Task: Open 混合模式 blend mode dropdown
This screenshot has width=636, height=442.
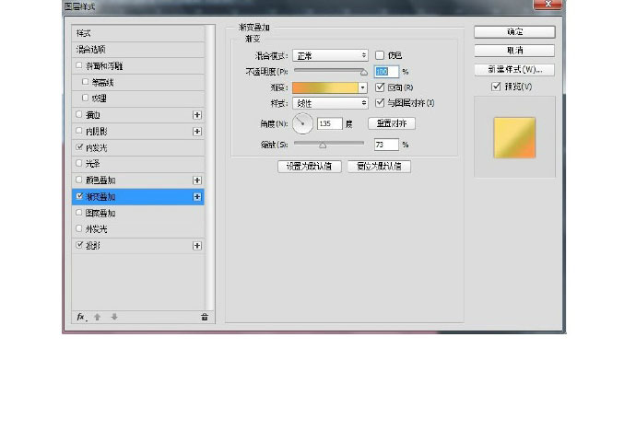Action: click(330, 55)
